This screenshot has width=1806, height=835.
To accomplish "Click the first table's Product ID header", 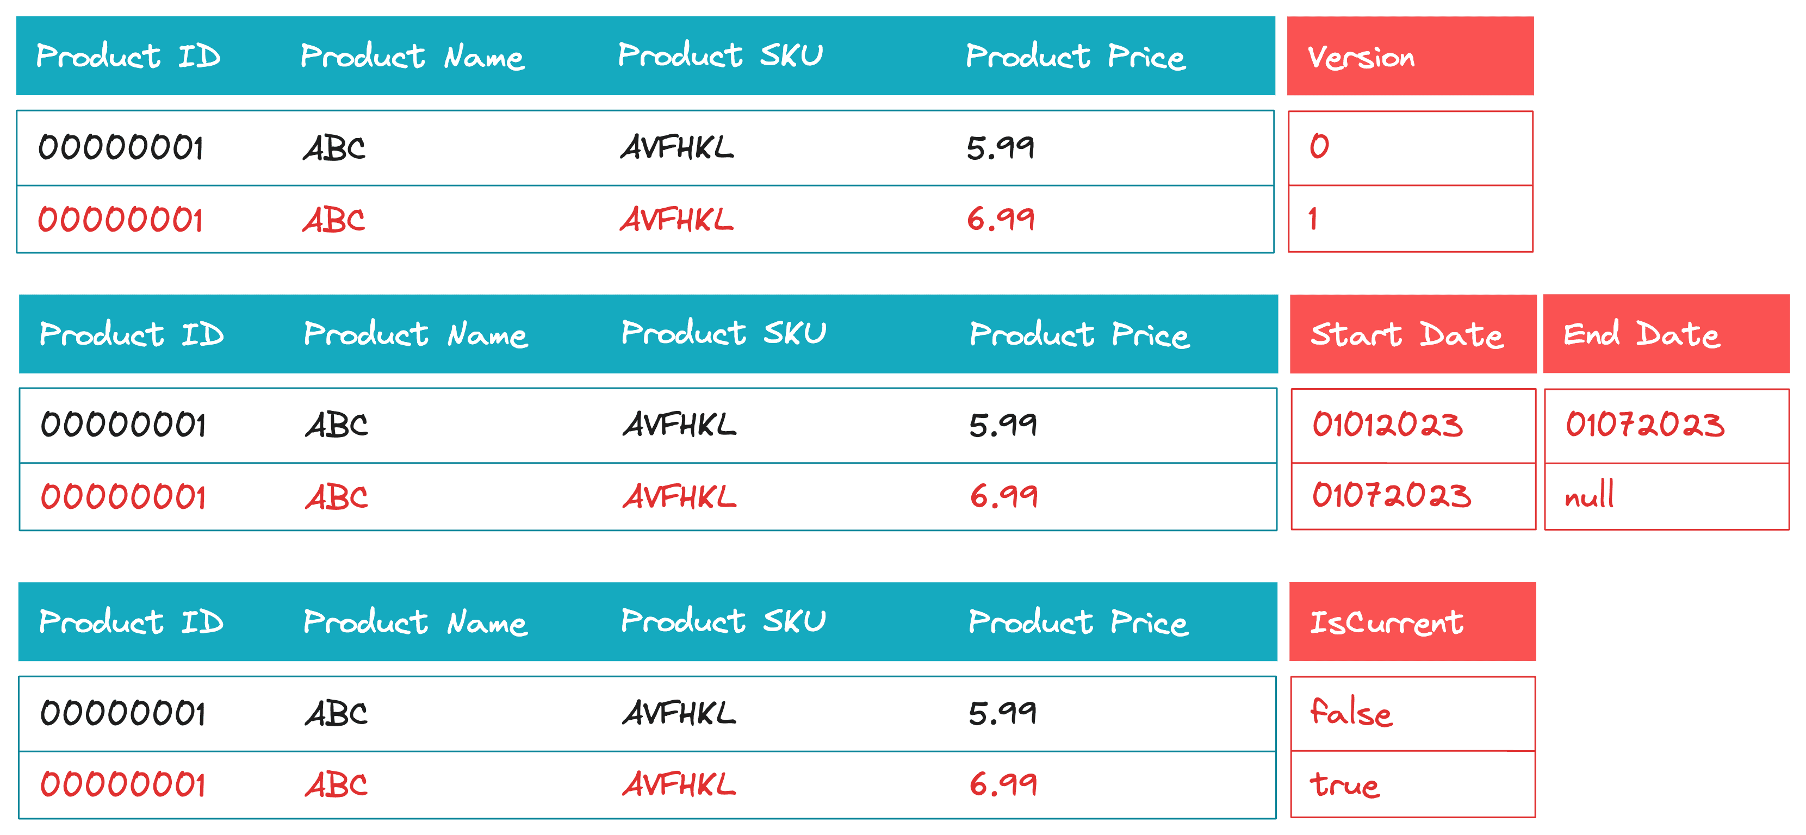I will pyautogui.click(x=128, y=56).
